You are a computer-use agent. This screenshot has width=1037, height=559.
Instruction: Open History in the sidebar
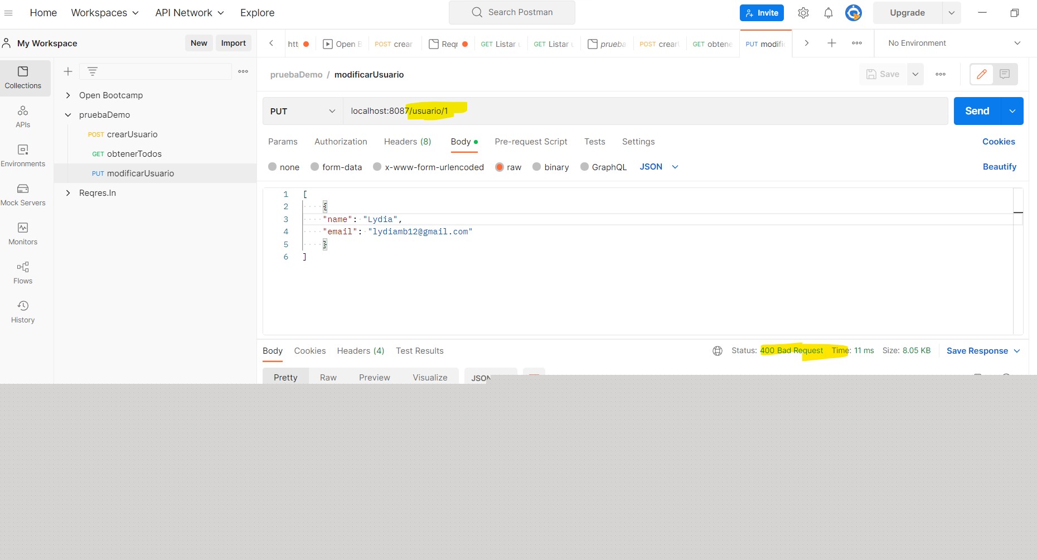23,312
